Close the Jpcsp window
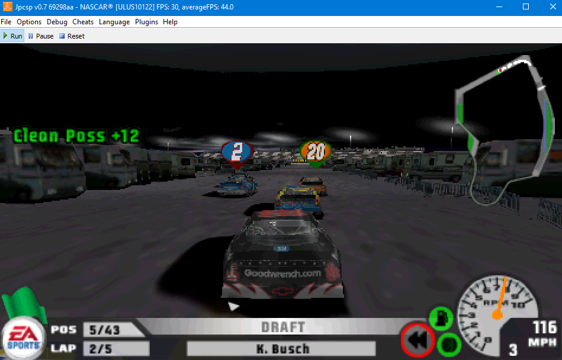 tap(553, 7)
